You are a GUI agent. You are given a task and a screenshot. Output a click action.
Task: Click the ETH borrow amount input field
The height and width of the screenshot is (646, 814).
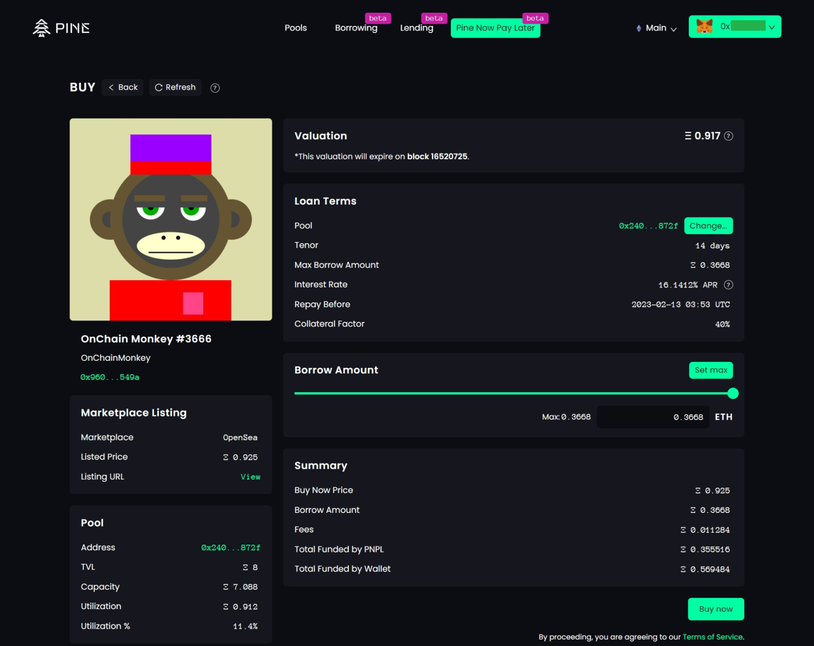coord(653,417)
